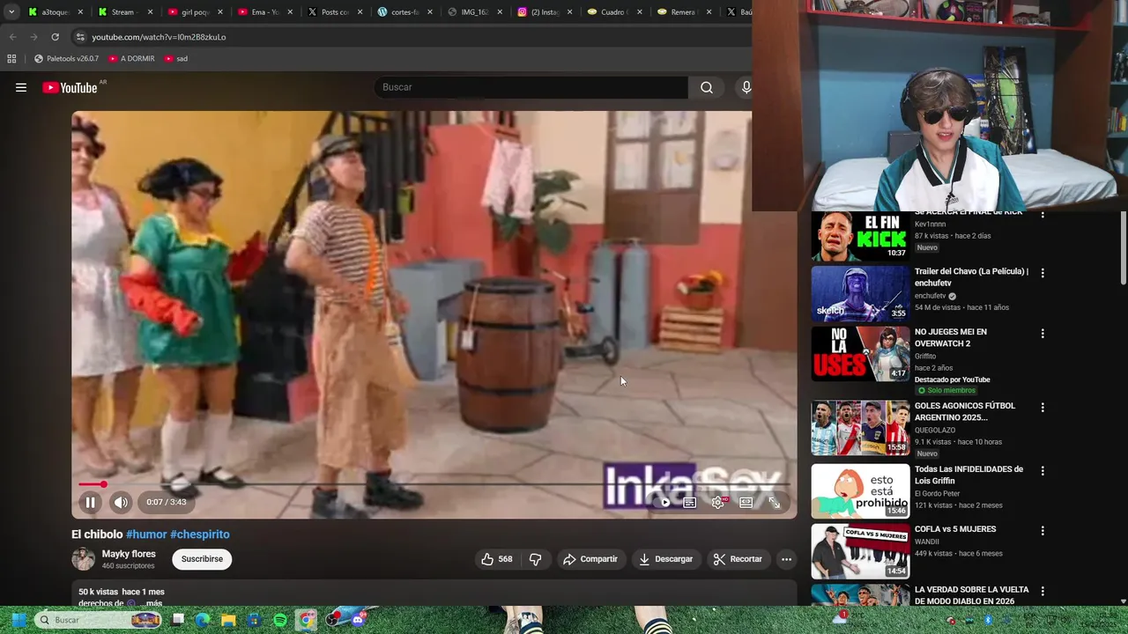
Task: Open the Mayky flores channel name
Action: (x=129, y=554)
